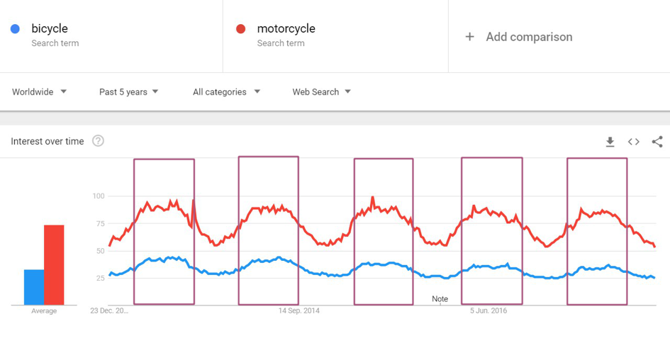Open the Past 5 years dropdown
This screenshot has height=353, width=670.
129,92
